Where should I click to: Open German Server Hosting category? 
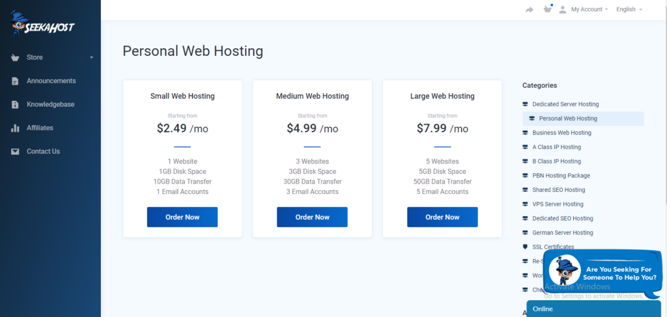[x=562, y=233]
